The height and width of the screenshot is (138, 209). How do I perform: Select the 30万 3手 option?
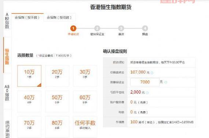click(x=85, y=76)
